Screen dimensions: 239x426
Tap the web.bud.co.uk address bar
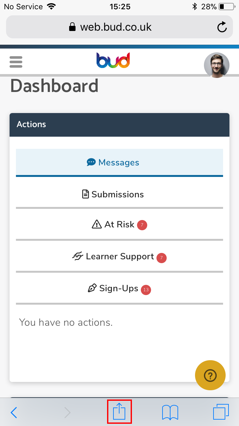(119, 27)
